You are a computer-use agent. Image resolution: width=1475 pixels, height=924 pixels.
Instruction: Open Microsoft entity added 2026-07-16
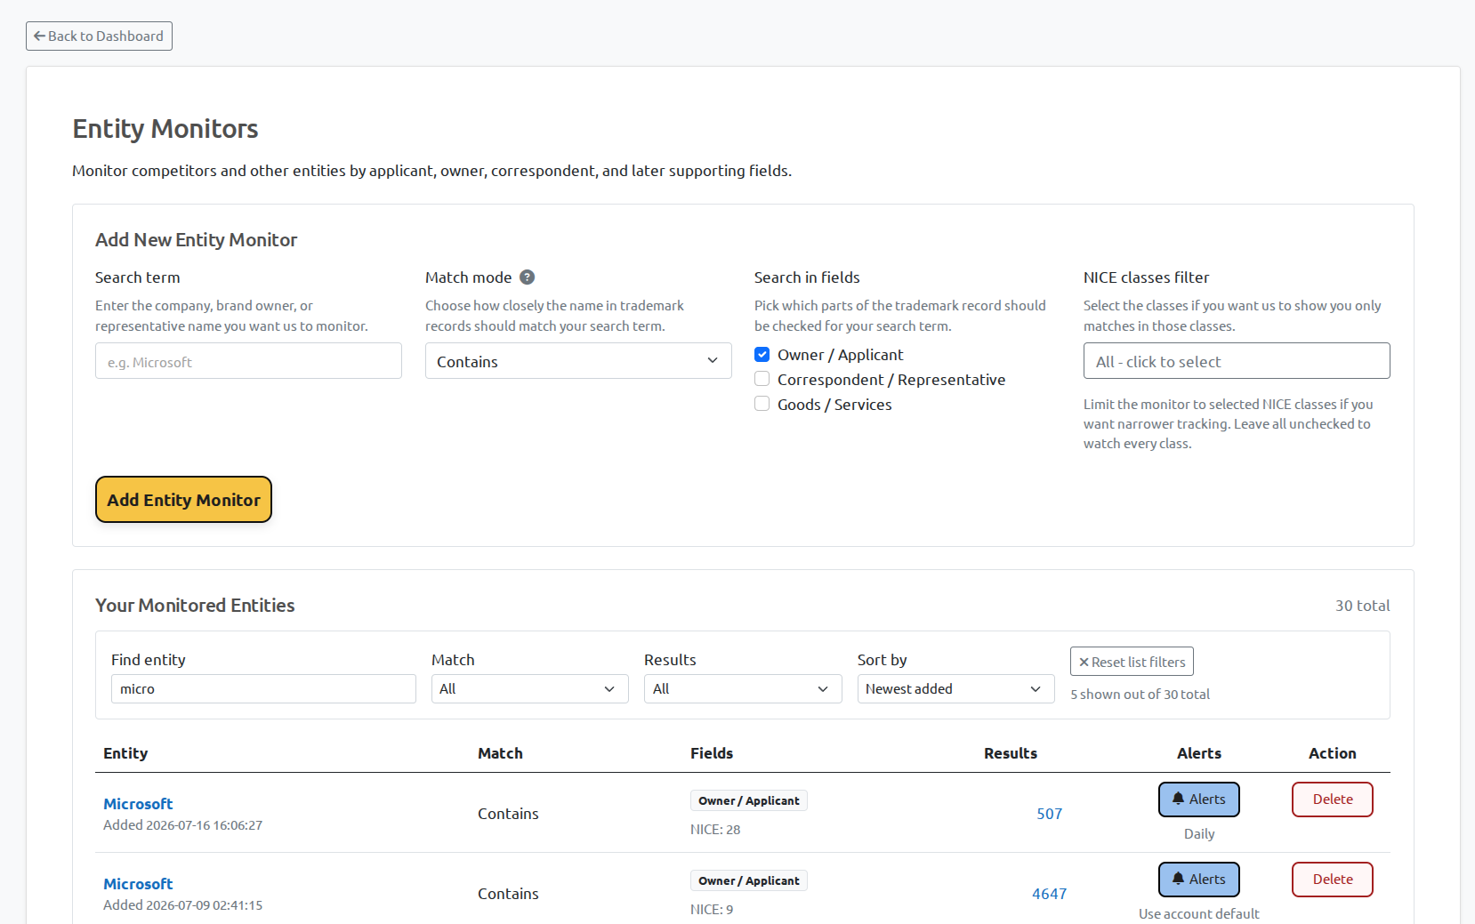(x=138, y=804)
